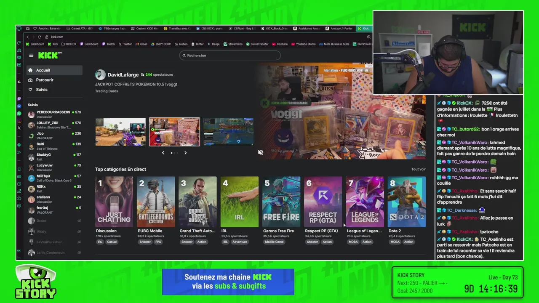Select the third carousel stream thumbnail
This screenshot has height=303, width=539.
pos(228,132)
